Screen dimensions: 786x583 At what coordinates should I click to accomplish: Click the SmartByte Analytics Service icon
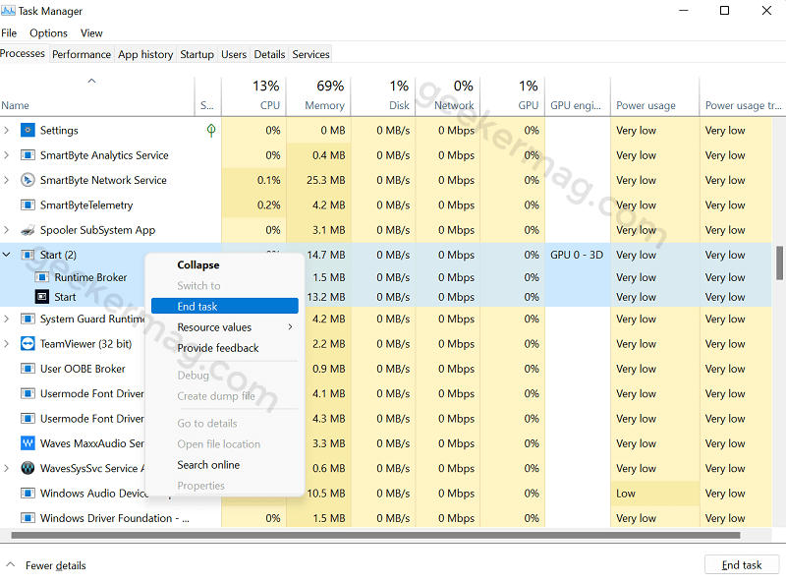(28, 155)
